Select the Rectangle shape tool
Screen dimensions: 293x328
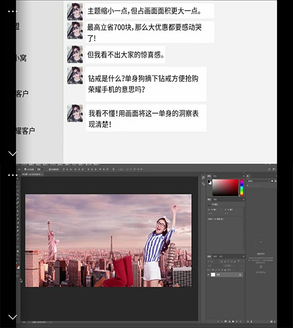point(18,247)
